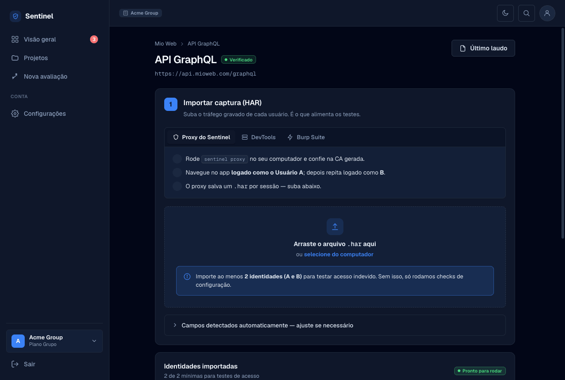
Task: Click the shield icon on Proxy tab
Action: [176, 137]
